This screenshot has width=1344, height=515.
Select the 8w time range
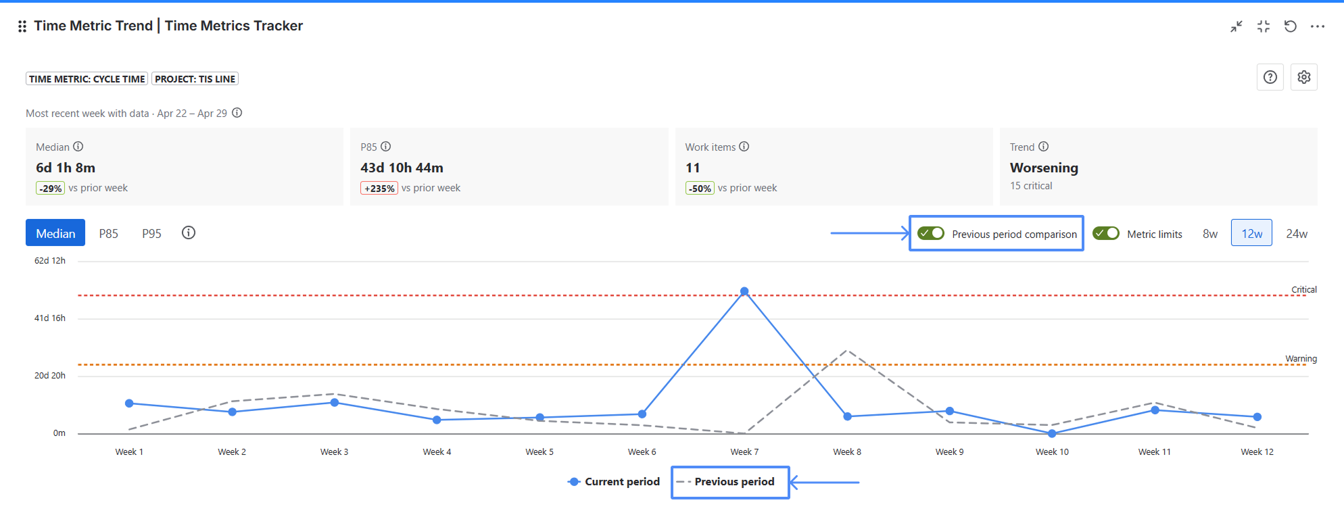(x=1210, y=234)
